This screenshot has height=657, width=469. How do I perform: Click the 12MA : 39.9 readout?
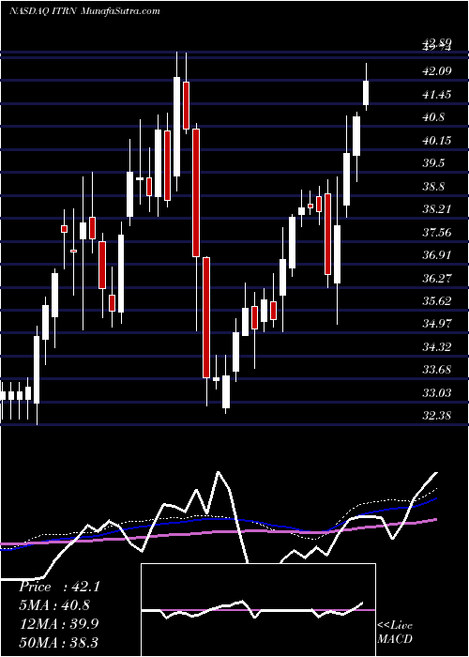click(x=59, y=624)
